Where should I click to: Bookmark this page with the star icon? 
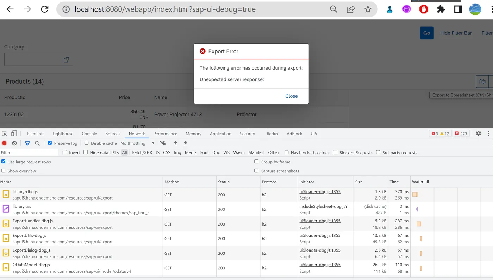(x=368, y=9)
